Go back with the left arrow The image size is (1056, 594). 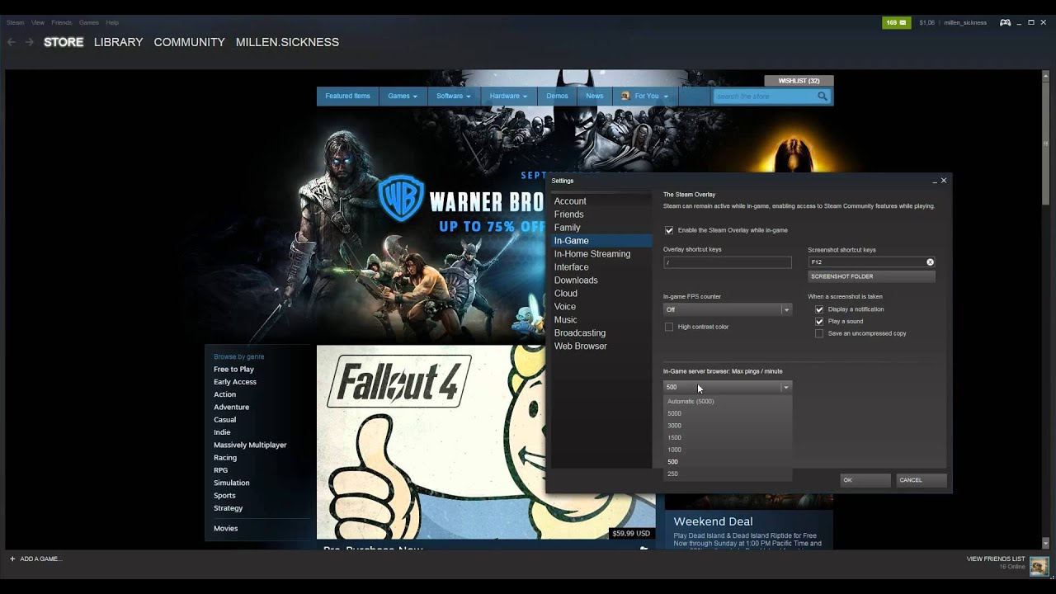[12, 42]
